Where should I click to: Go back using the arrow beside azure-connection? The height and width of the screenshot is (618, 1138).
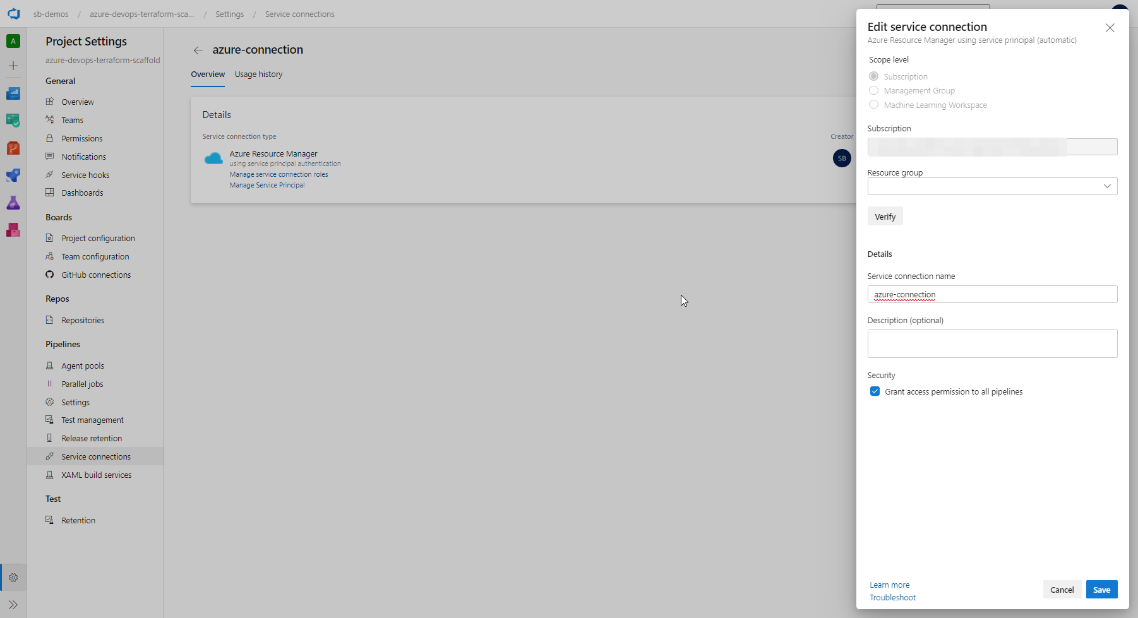[x=198, y=51]
